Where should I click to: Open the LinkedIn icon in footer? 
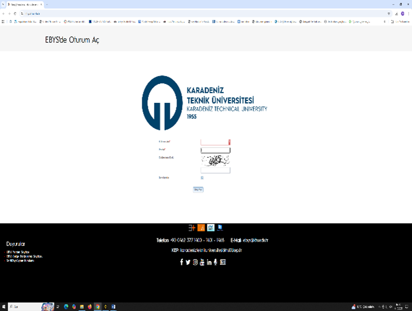(209, 262)
